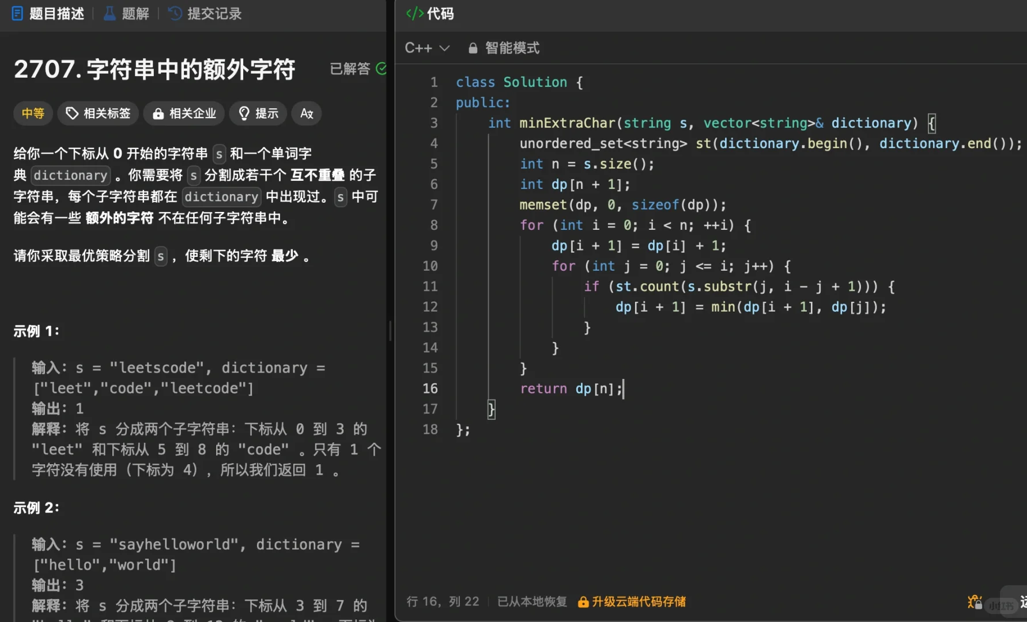
Task: Click line number 16 in the gutter
Action: pos(430,389)
